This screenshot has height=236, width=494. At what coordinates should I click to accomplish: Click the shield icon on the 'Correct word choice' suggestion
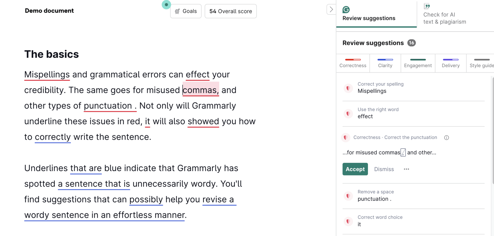(348, 221)
